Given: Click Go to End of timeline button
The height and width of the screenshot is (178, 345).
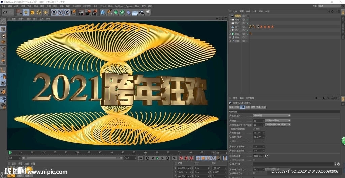Looking at the screenshot, I should tap(175, 158).
